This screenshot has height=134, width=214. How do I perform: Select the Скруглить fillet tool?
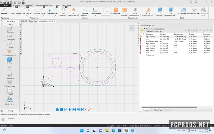pyautogui.click(x=36, y=11)
